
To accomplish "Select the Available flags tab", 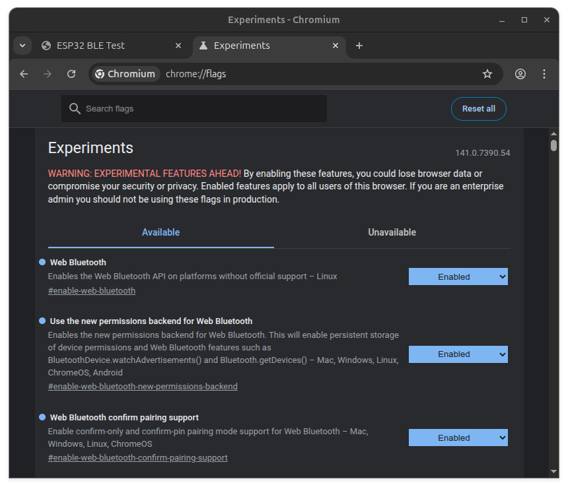I will 160,232.
